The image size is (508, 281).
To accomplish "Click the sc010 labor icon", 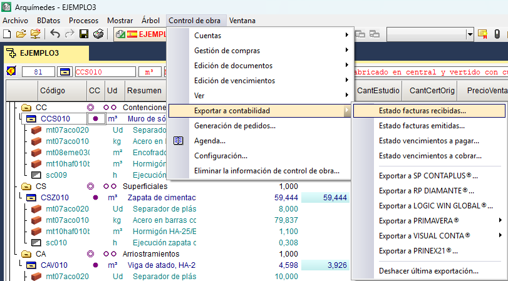I will (36, 242).
